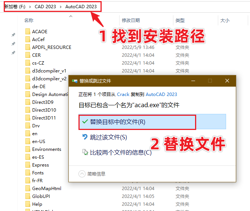Viewport: 250px width, 211px height.
Task: Select the ACAOE folder name text
Action: coord(40,31)
